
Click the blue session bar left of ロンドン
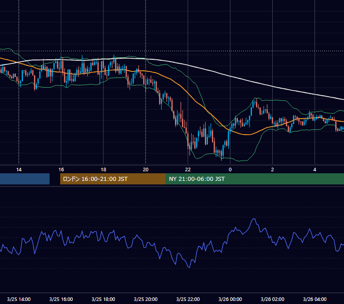(x=25, y=179)
